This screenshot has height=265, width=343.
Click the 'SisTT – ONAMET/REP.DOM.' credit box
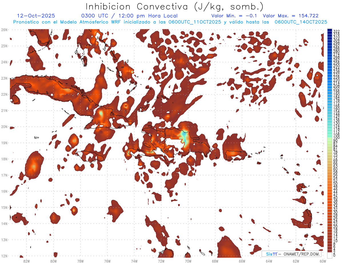coord(292,254)
